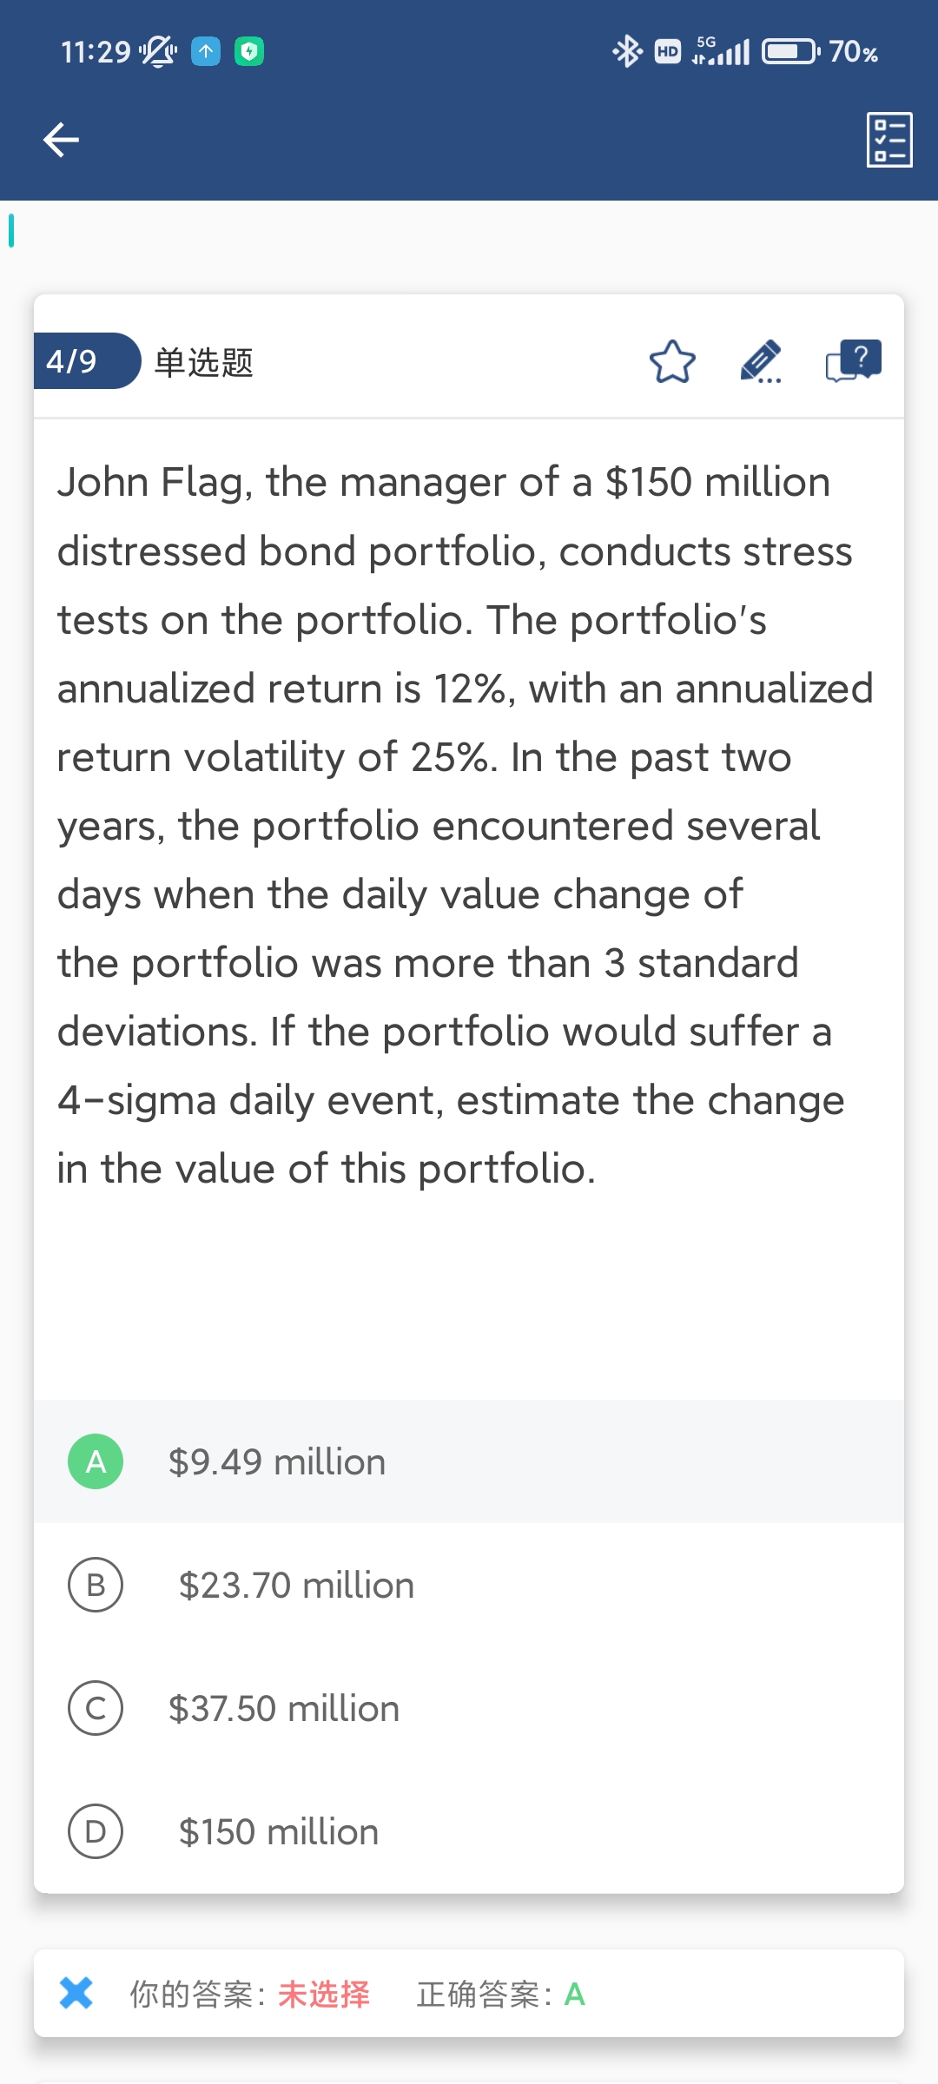Image resolution: width=938 pixels, height=2084 pixels.
Task: Open the answer sheet list icon
Action: click(x=889, y=139)
